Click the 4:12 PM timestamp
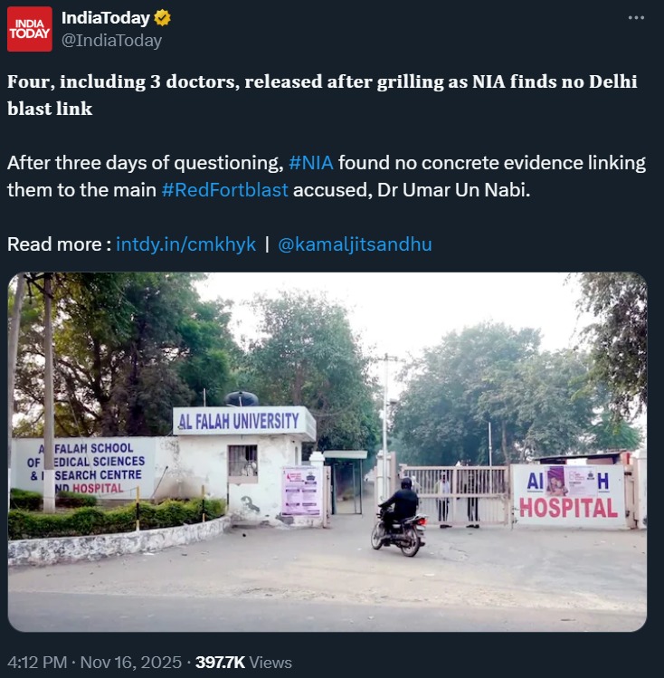This screenshot has width=664, height=678. click(35, 662)
